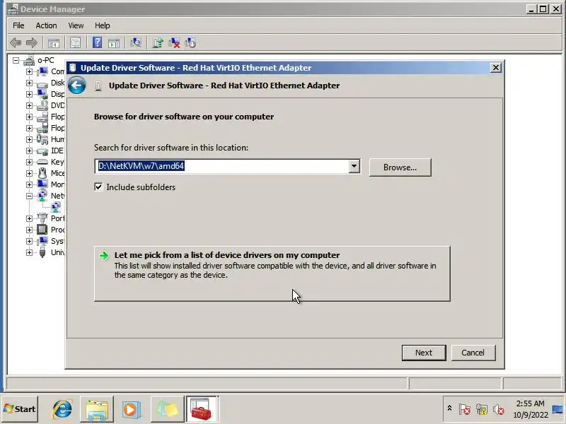Select the network adapter device icon in tree
Image resolution: width=566 pixels, height=424 pixels.
tap(56, 207)
